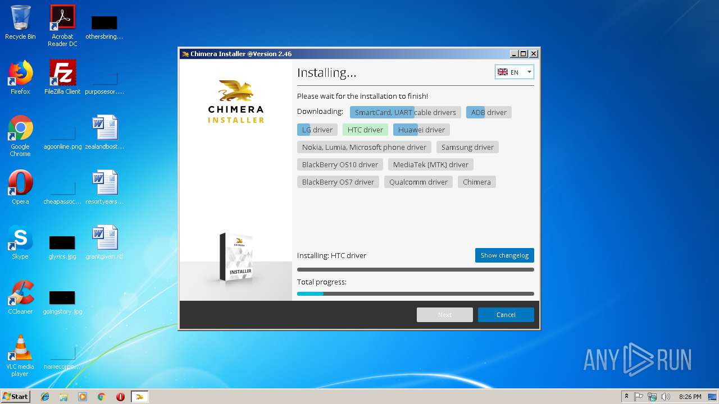This screenshot has height=404, width=719.
Task: Open Internet Explorer from the taskbar
Action: coord(45,397)
